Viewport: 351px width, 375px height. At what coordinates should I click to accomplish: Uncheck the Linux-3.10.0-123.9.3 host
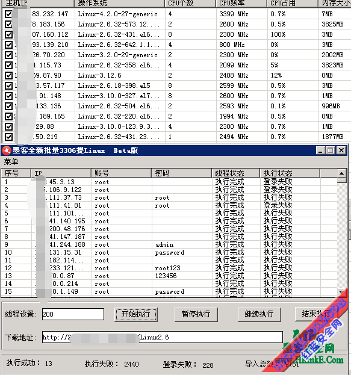click(x=8, y=126)
